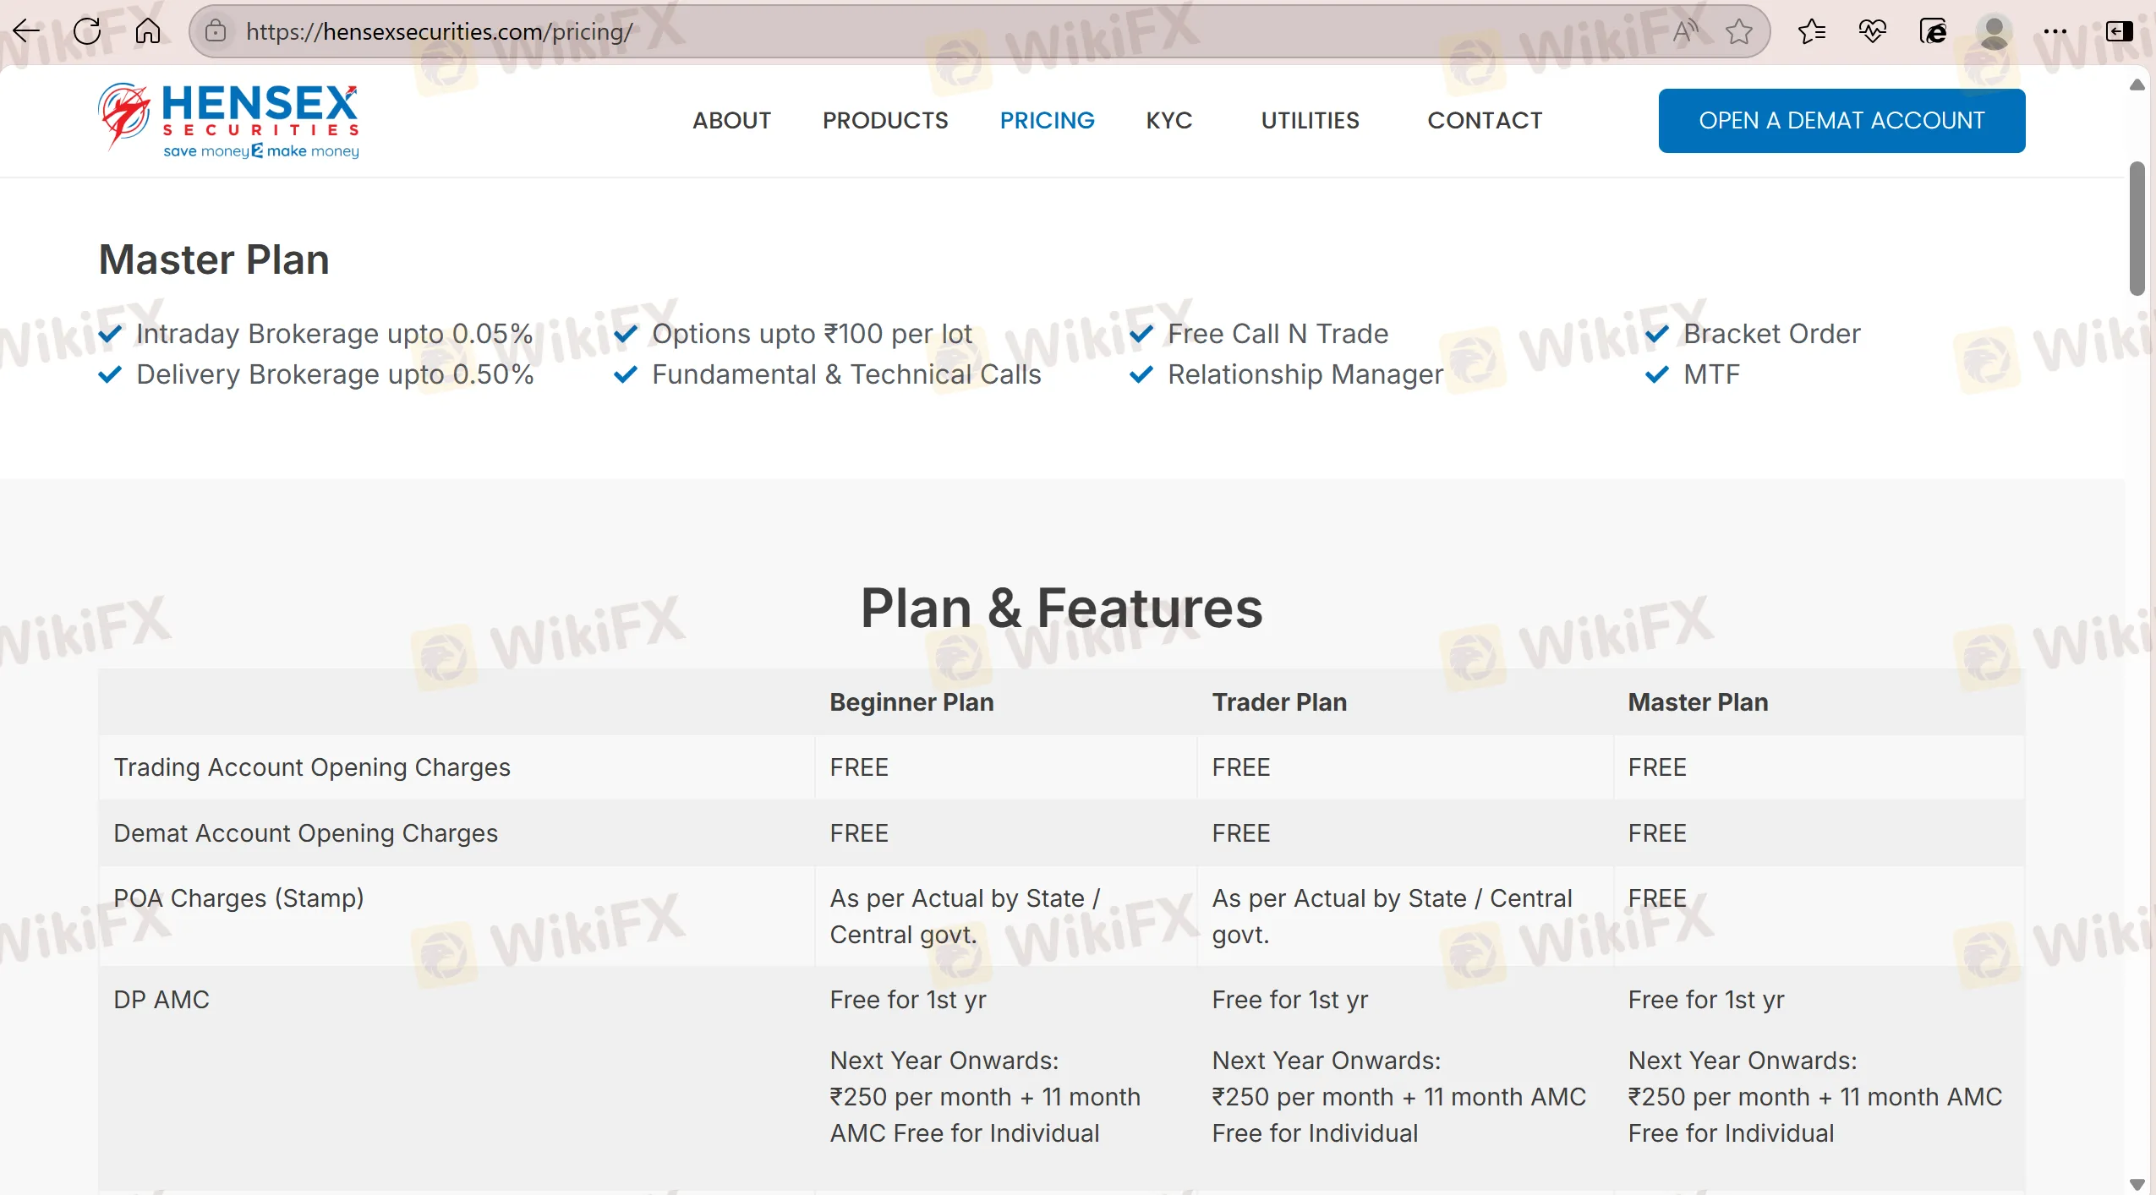The image size is (2156, 1195).
Task: Open the browser essentials heartbeat icon
Action: tap(1872, 31)
